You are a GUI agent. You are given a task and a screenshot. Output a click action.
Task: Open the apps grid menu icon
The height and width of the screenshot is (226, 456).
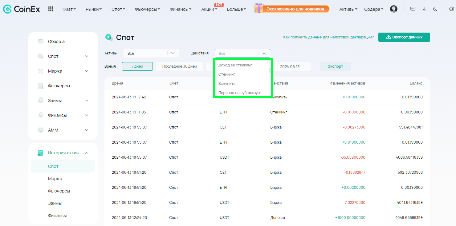point(51,9)
